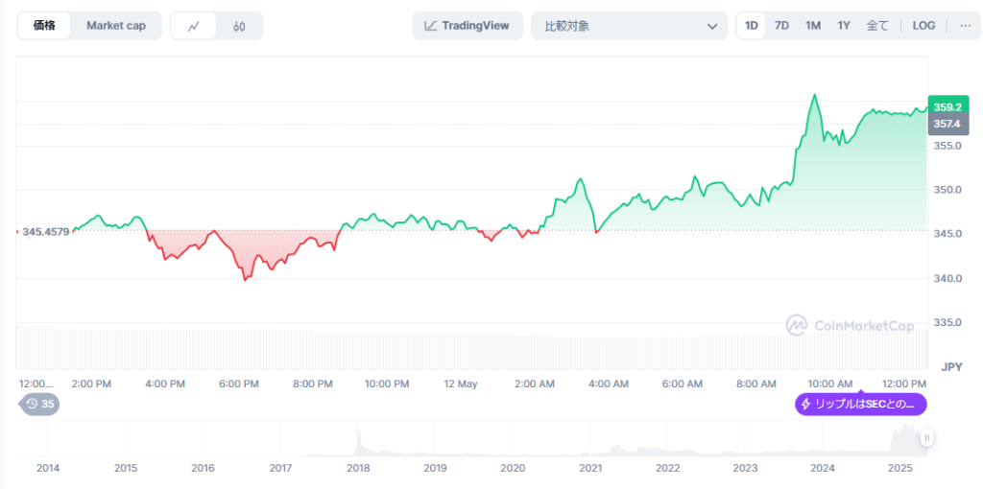Switch to line chart view icon
Screen dimensions: 983x489
(194, 26)
